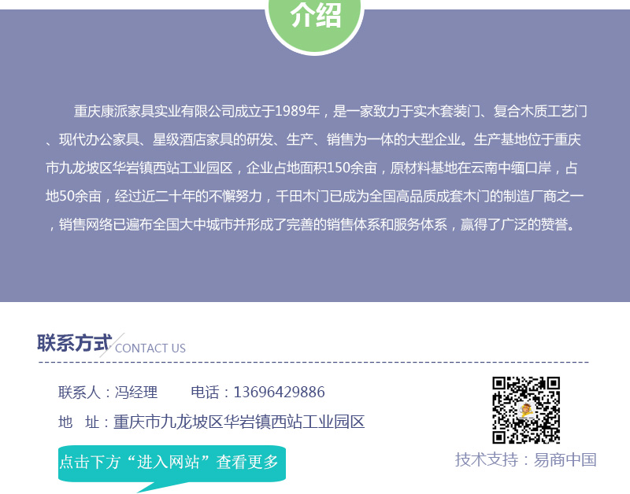Image resolution: width=630 pixels, height=494 pixels.
Task: Click the logo in QR code center
Action: pyautogui.click(x=525, y=410)
